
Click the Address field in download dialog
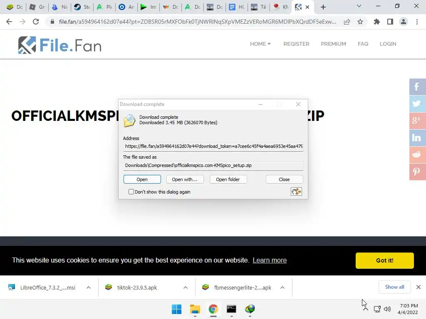click(x=213, y=147)
